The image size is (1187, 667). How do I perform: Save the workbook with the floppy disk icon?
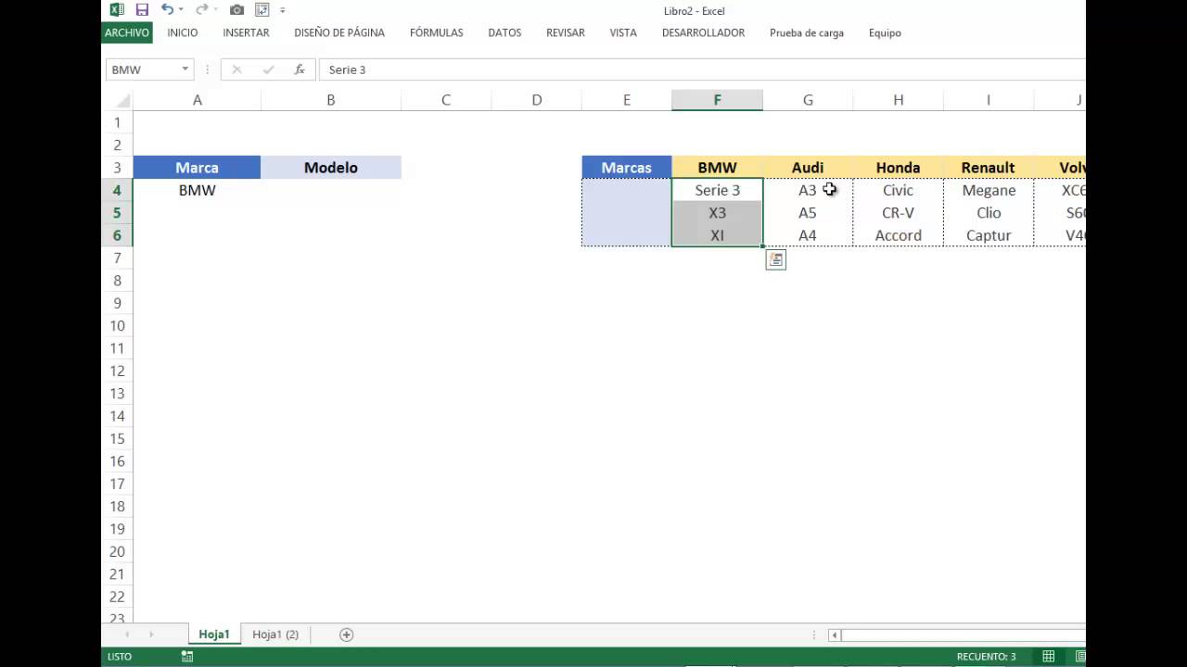pos(142,10)
